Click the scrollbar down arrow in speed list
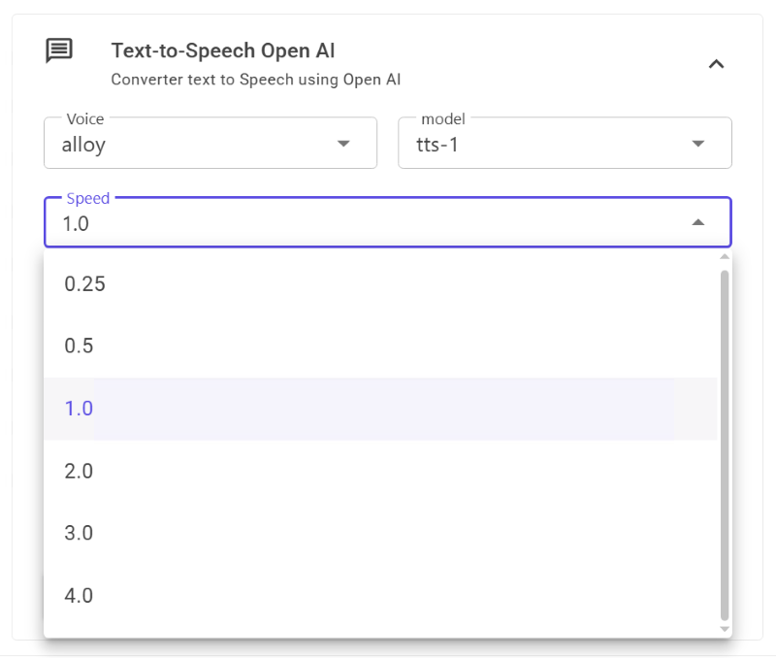 [x=724, y=630]
